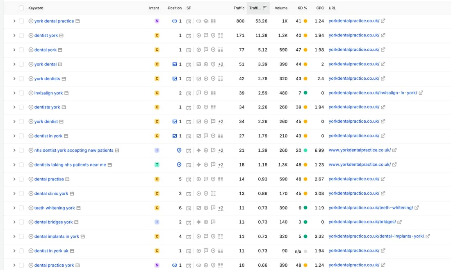The height and width of the screenshot is (270, 451).
Task: Show the +2 more SERP features for 'york dentist'
Action: click(221, 122)
